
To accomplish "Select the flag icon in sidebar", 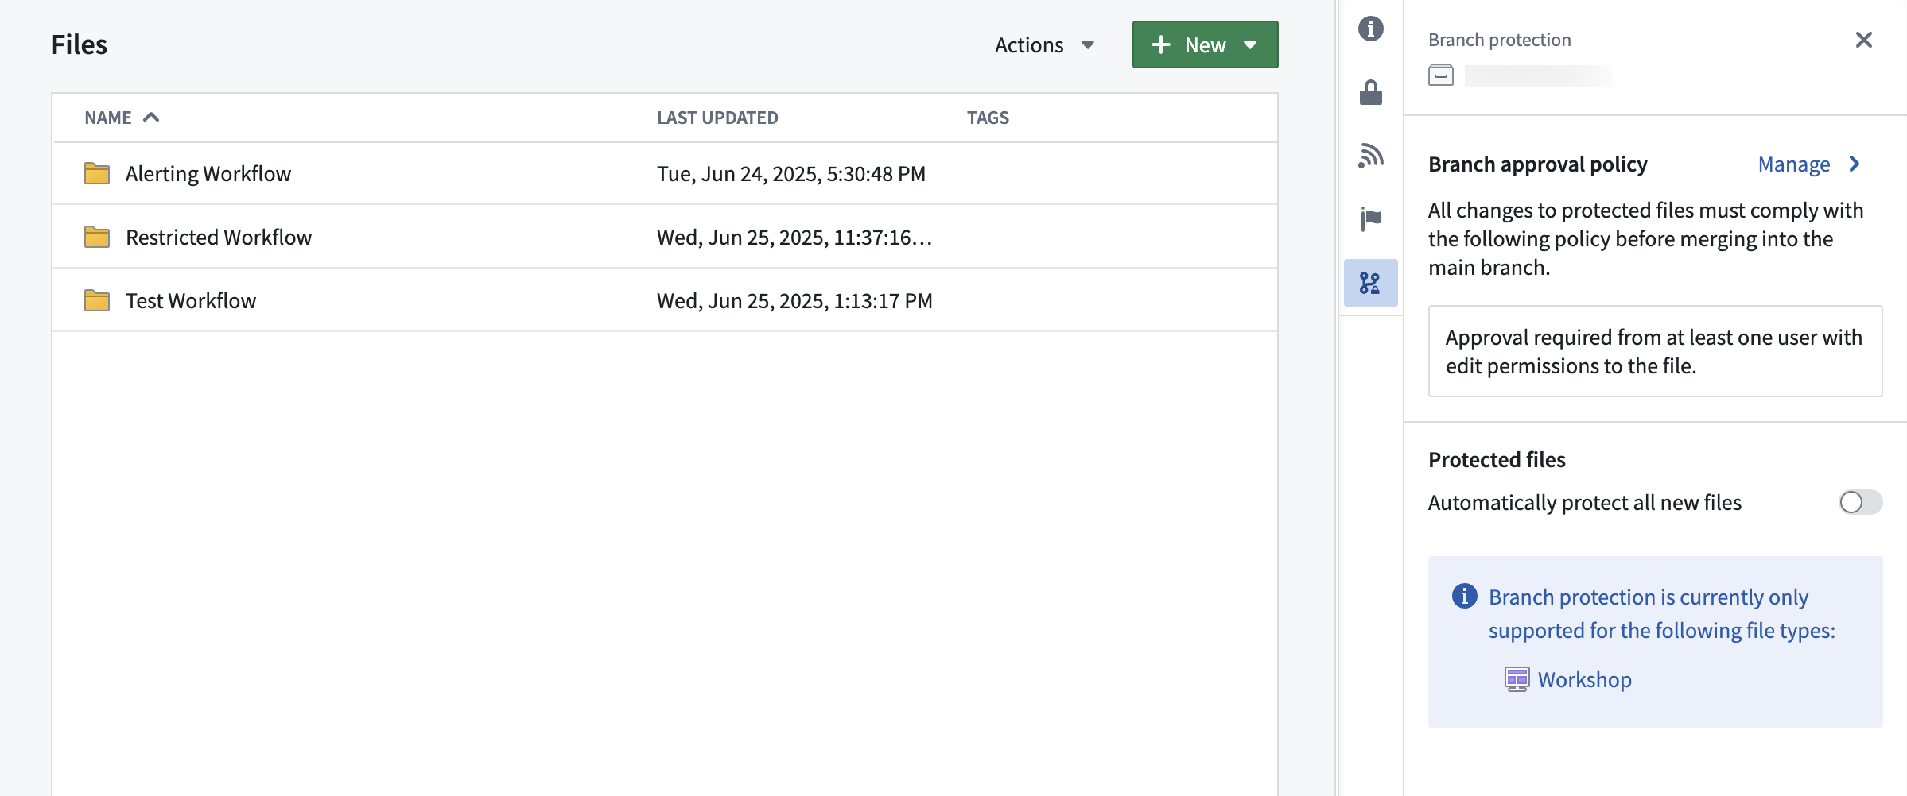I will click(1370, 218).
